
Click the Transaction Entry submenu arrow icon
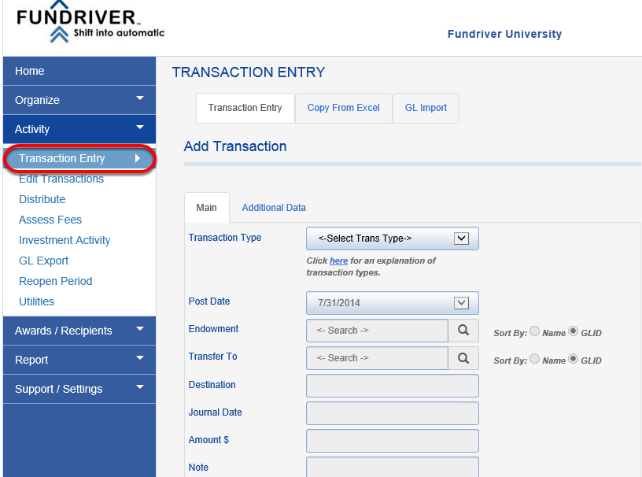pyautogui.click(x=138, y=158)
